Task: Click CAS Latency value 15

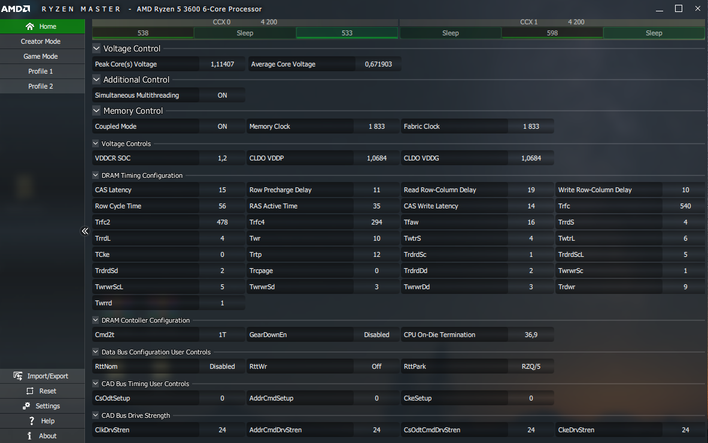Action: pos(222,190)
